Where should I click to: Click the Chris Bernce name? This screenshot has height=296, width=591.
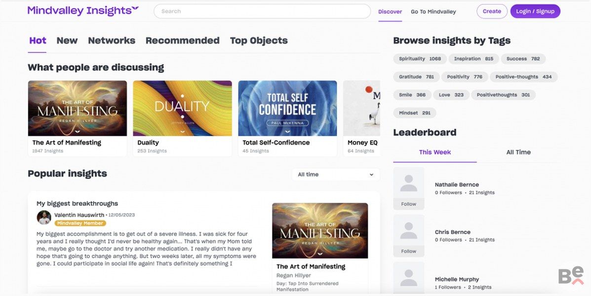453,232
